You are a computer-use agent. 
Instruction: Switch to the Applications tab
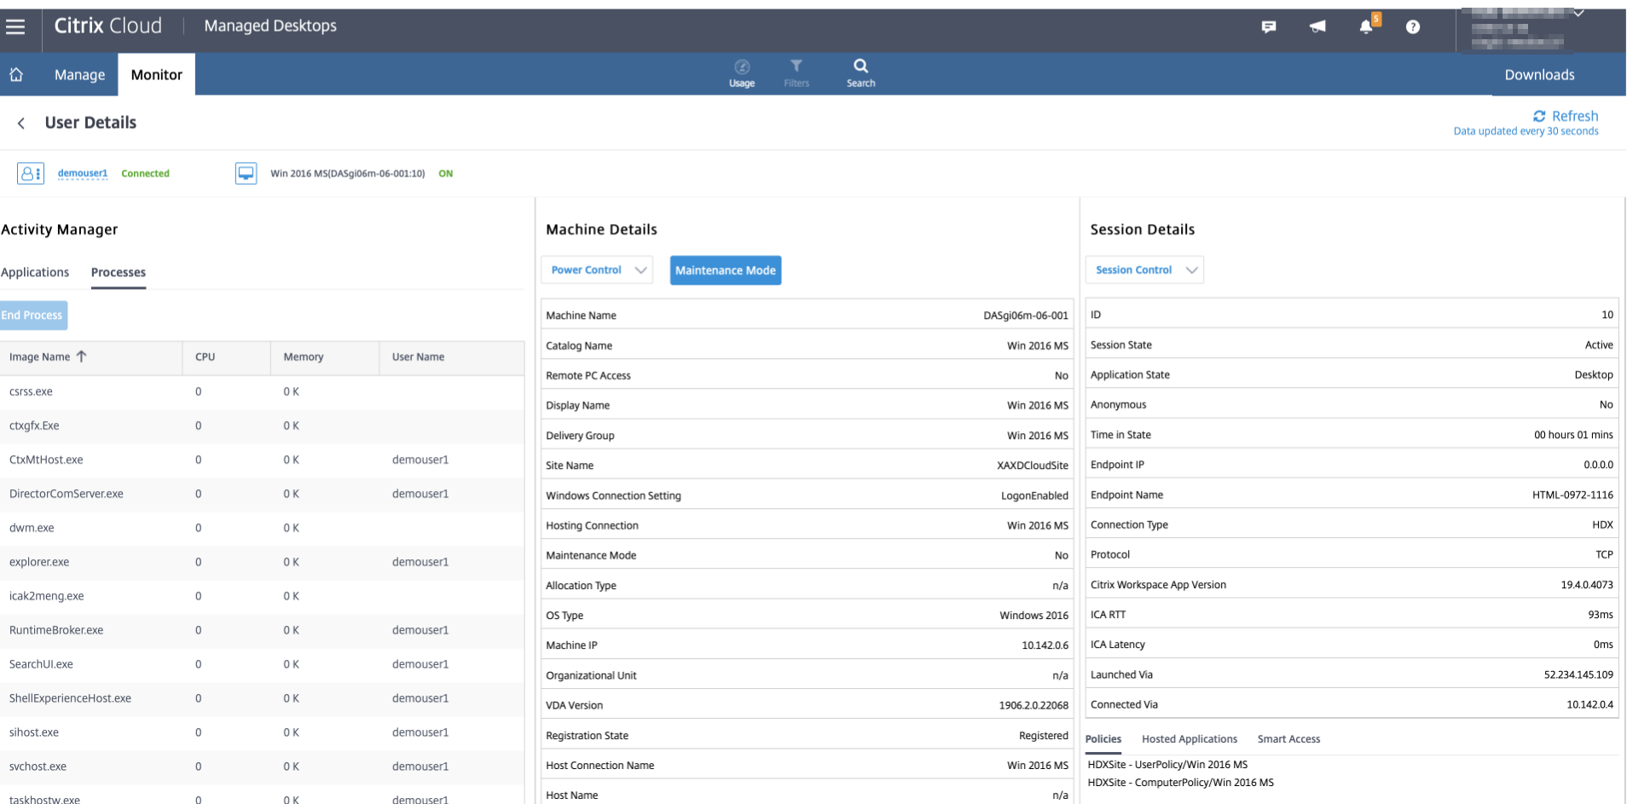pos(35,273)
